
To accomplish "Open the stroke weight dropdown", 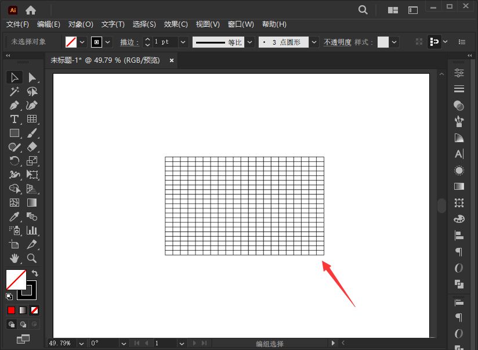I will 183,42.
